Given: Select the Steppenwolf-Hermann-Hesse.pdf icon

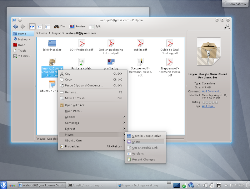Looking at the screenshot, I should point(170,62).
